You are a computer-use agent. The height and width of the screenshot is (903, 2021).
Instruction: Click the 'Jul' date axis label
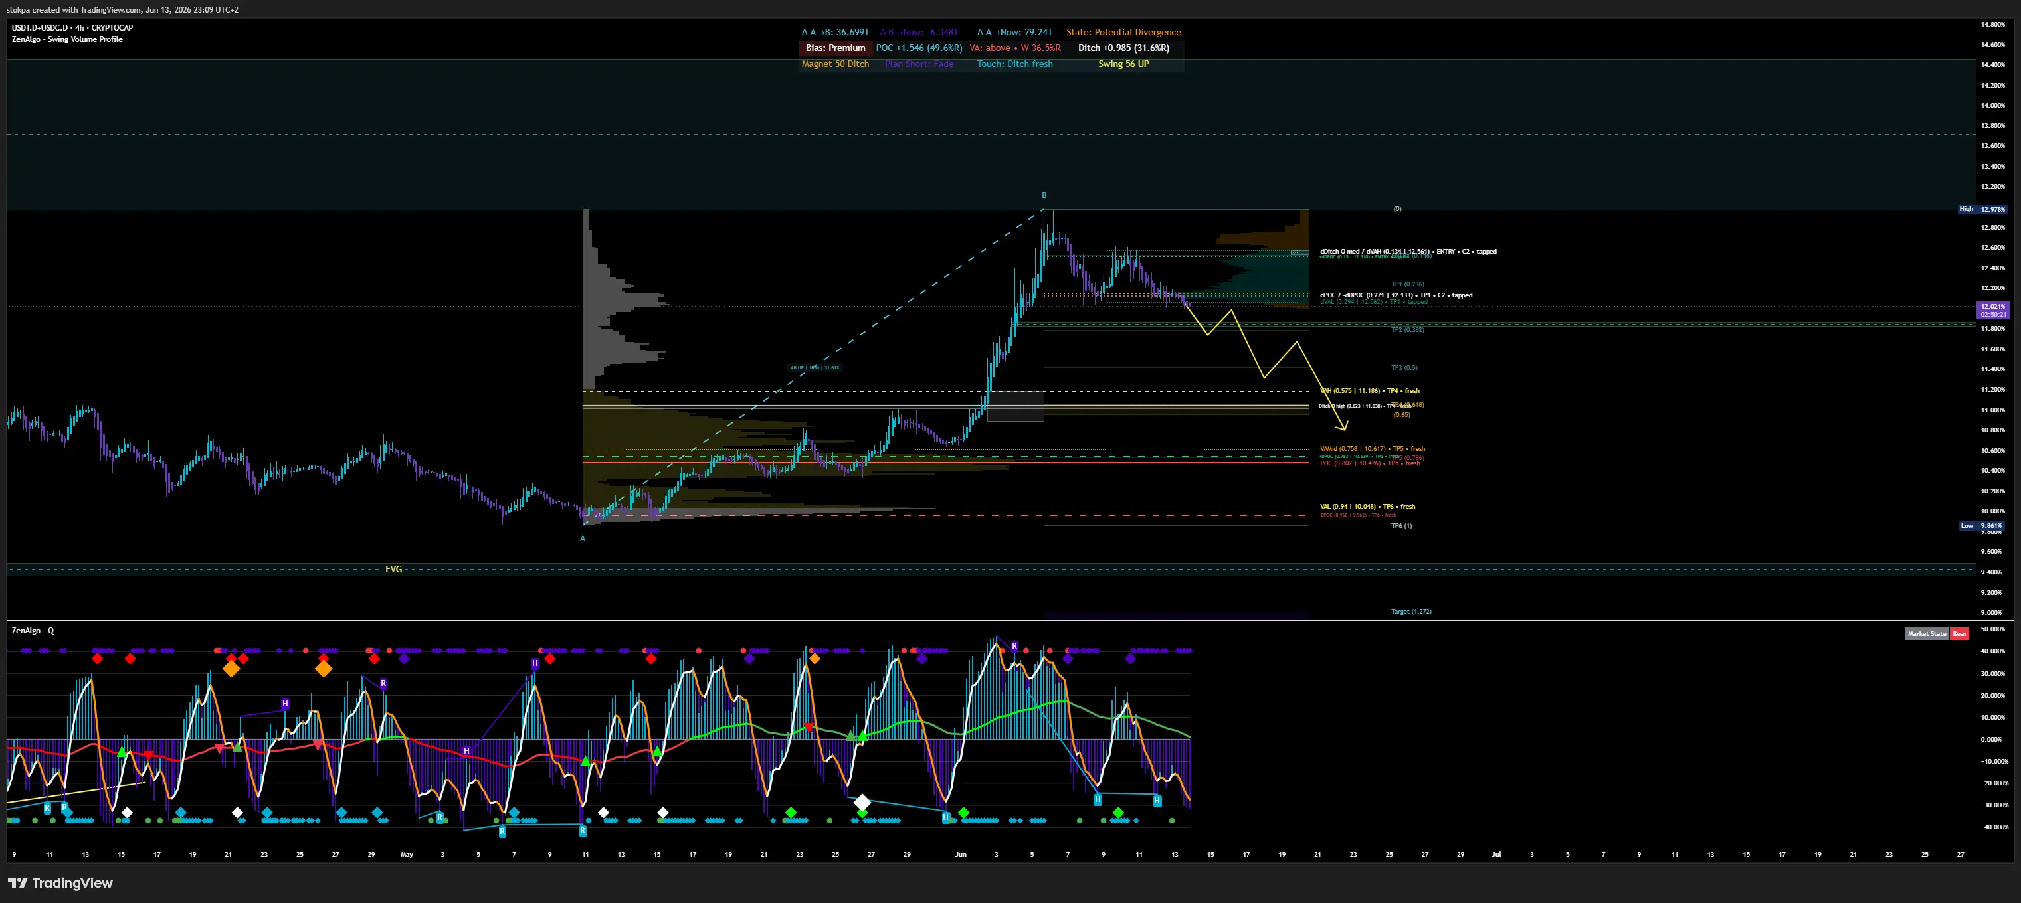1496,855
